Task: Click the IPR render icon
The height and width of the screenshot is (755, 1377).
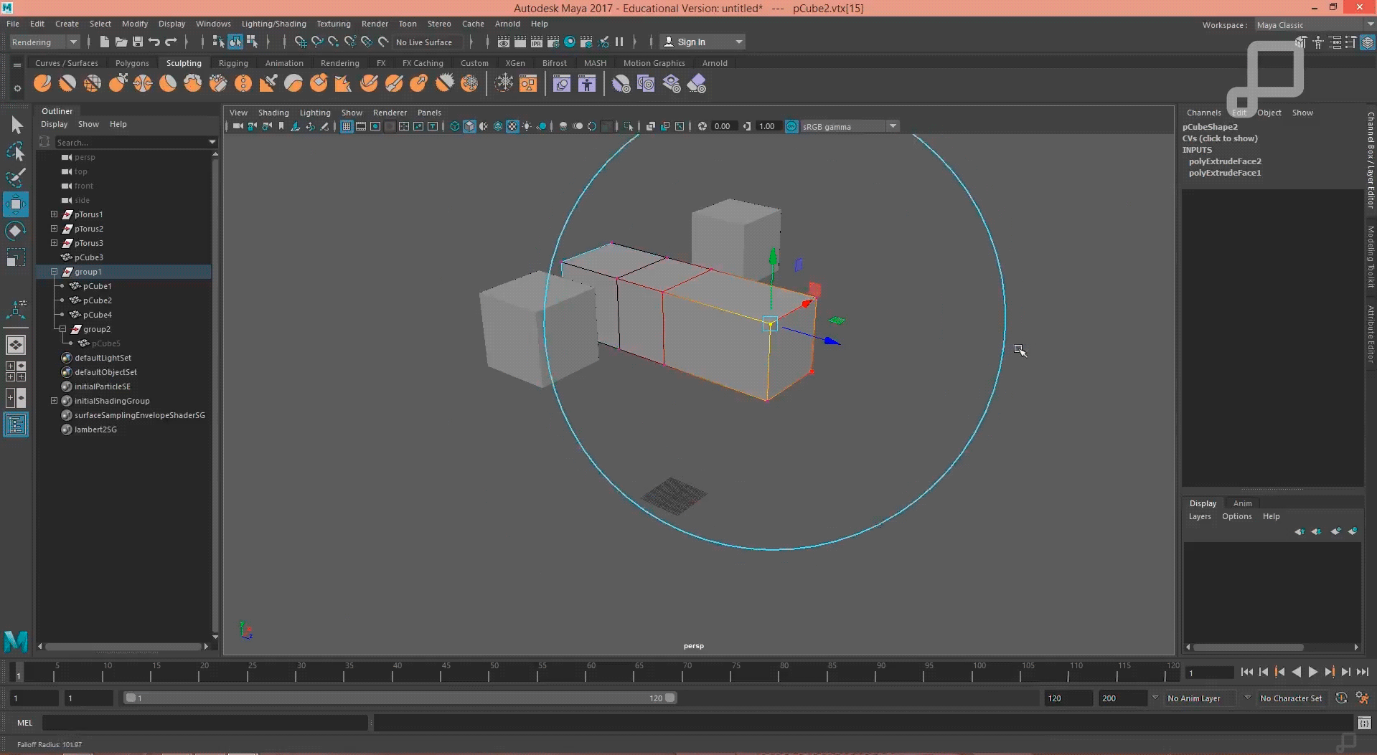Action: pos(536,42)
